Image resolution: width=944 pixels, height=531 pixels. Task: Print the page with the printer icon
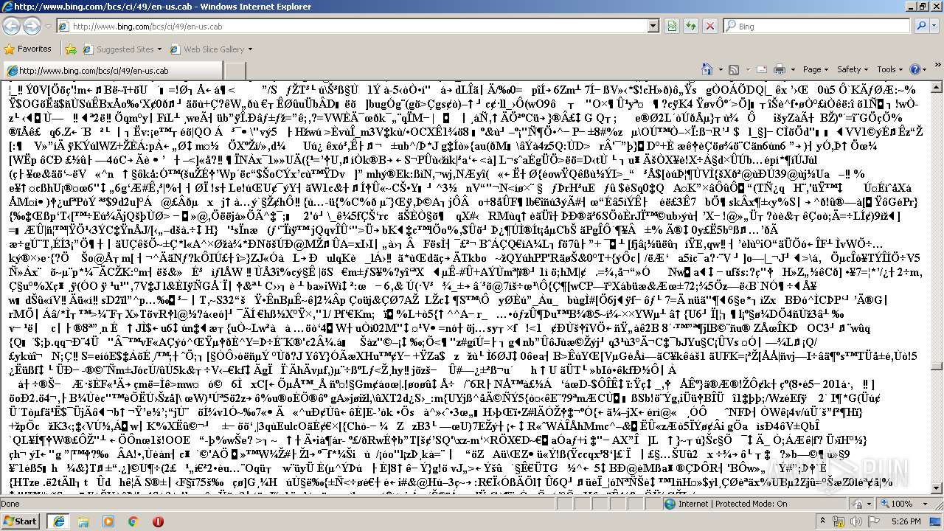[780, 69]
